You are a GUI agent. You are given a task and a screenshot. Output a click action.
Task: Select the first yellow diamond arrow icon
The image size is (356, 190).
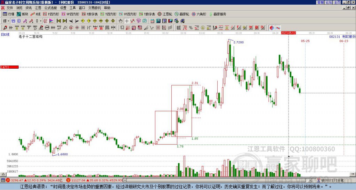pyautogui.click(x=83, y=21)
